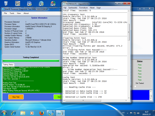Screen dimensions: 155x116
Task: Click the System Information heading
Action: click(39, 18)
